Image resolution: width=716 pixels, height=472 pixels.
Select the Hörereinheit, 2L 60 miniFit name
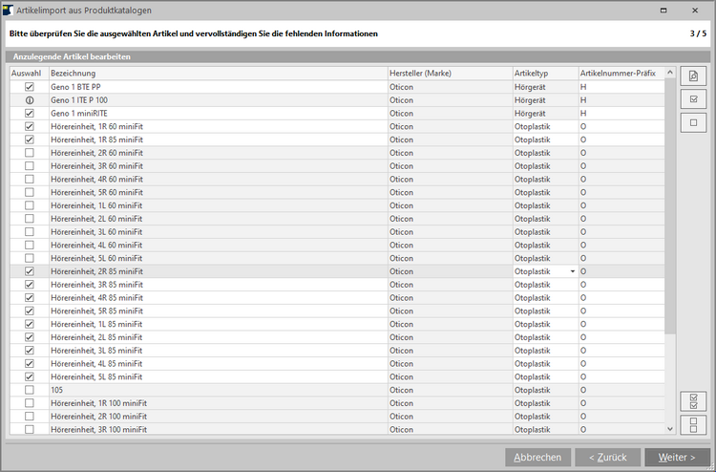pos(219,219)
